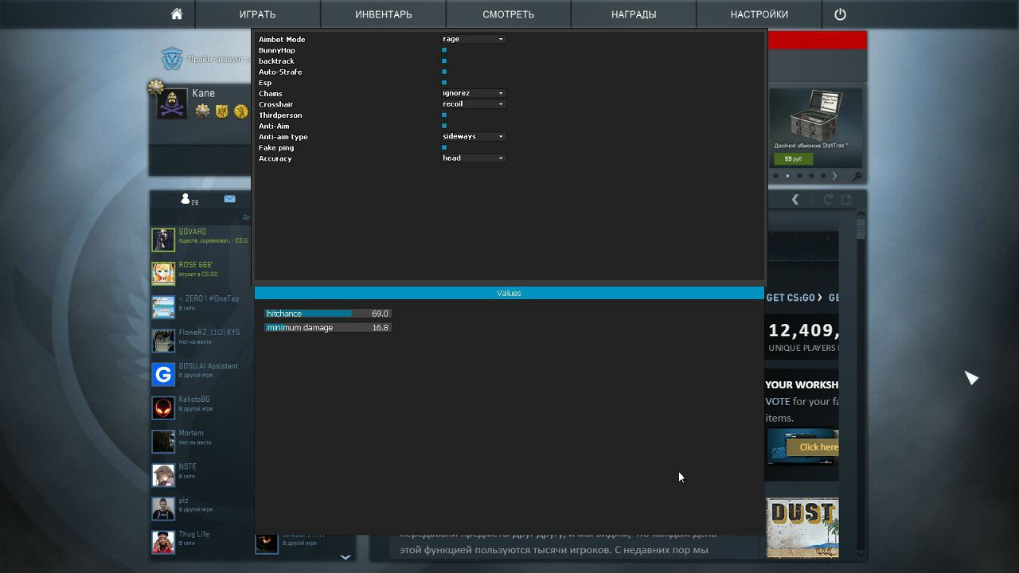
Task: Open Mortem's avatar in friends list
Action: click(x=163, y=441)
